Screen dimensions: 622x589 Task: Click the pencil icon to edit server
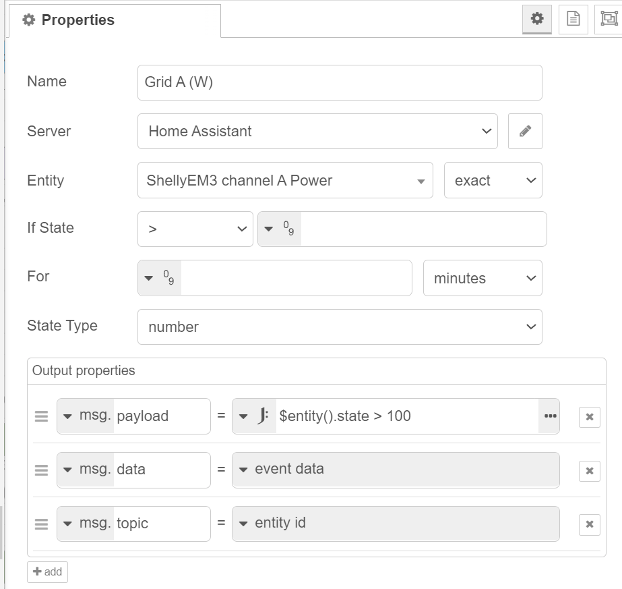click(x=525, y=132)
